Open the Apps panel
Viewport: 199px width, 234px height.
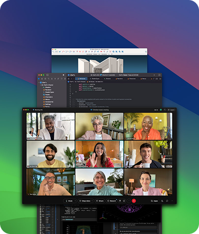pos(154,201)
